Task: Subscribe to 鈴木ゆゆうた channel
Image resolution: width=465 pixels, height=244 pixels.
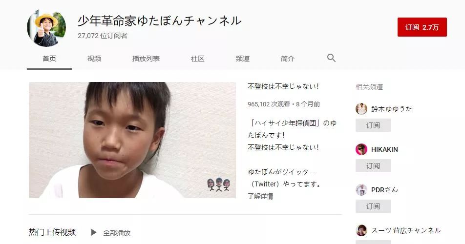Action: [x=373, y=125]
